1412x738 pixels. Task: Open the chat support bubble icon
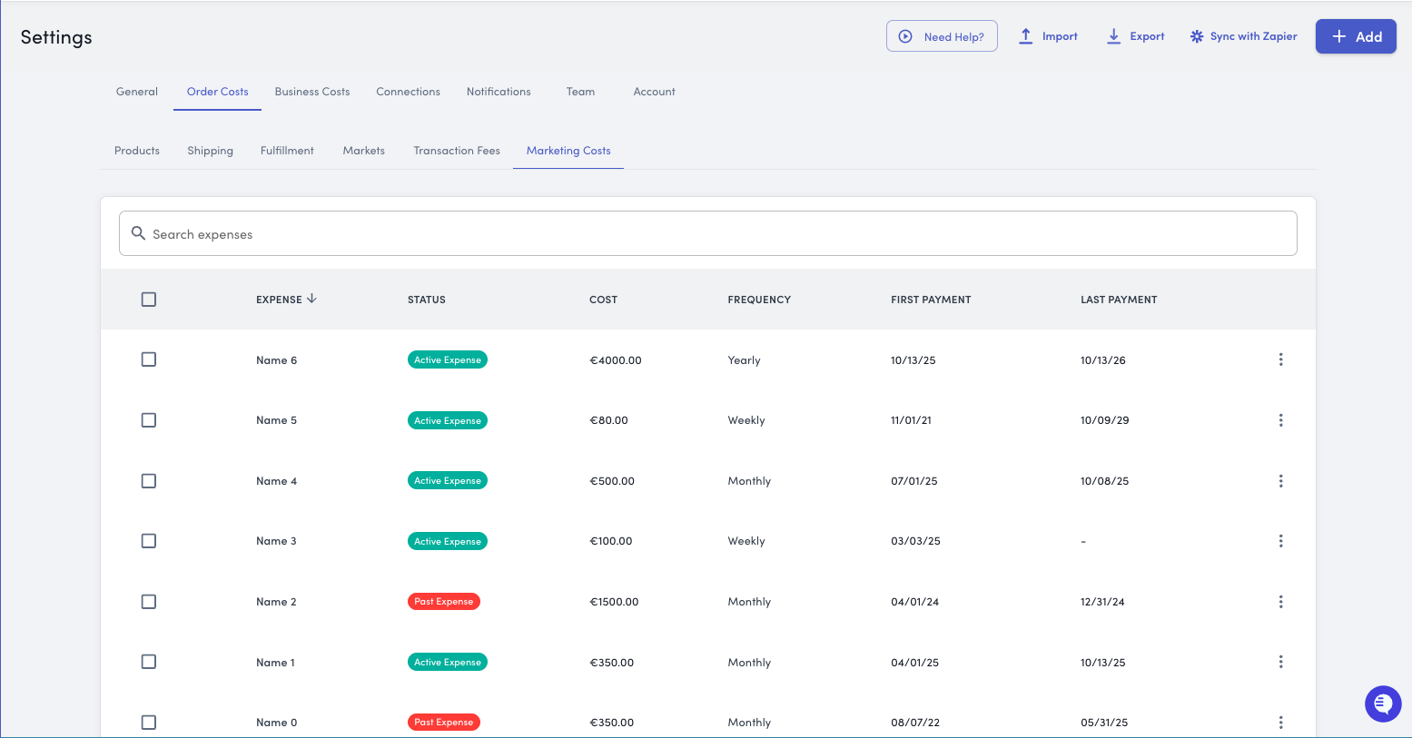coord(1382,704)
